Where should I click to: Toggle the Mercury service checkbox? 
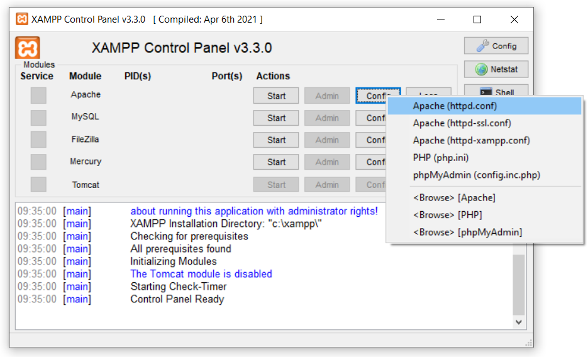point(38,162)
